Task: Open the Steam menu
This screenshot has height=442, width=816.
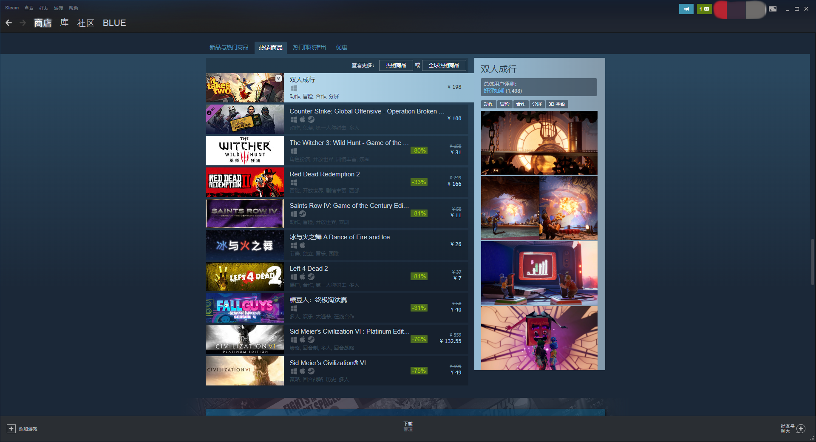Action: (12, 8)
